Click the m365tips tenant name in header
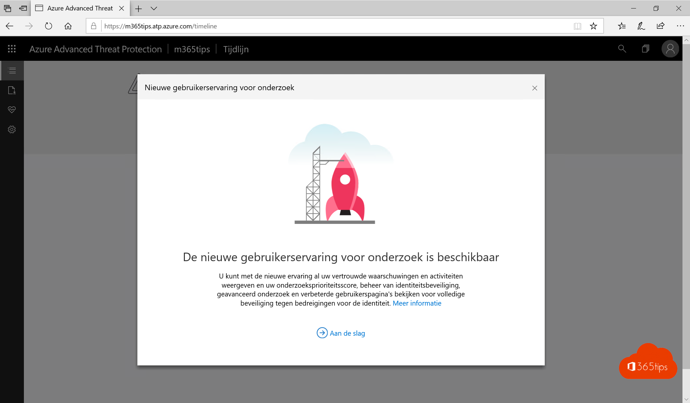The height and width of the screenshot is (403, 690). 192,49
